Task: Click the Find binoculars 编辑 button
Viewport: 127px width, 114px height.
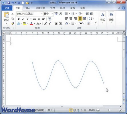Action: [111, 18]
